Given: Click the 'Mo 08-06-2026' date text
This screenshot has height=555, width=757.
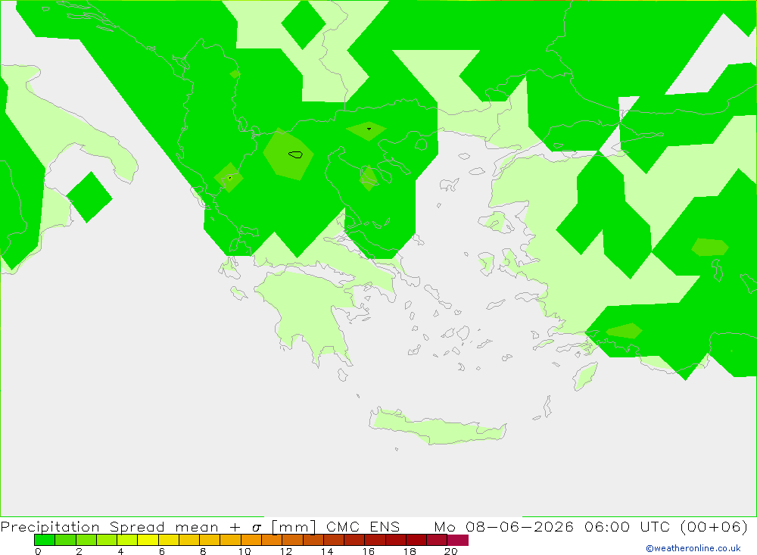Looking at the screenshot, I should click(503, 526).
